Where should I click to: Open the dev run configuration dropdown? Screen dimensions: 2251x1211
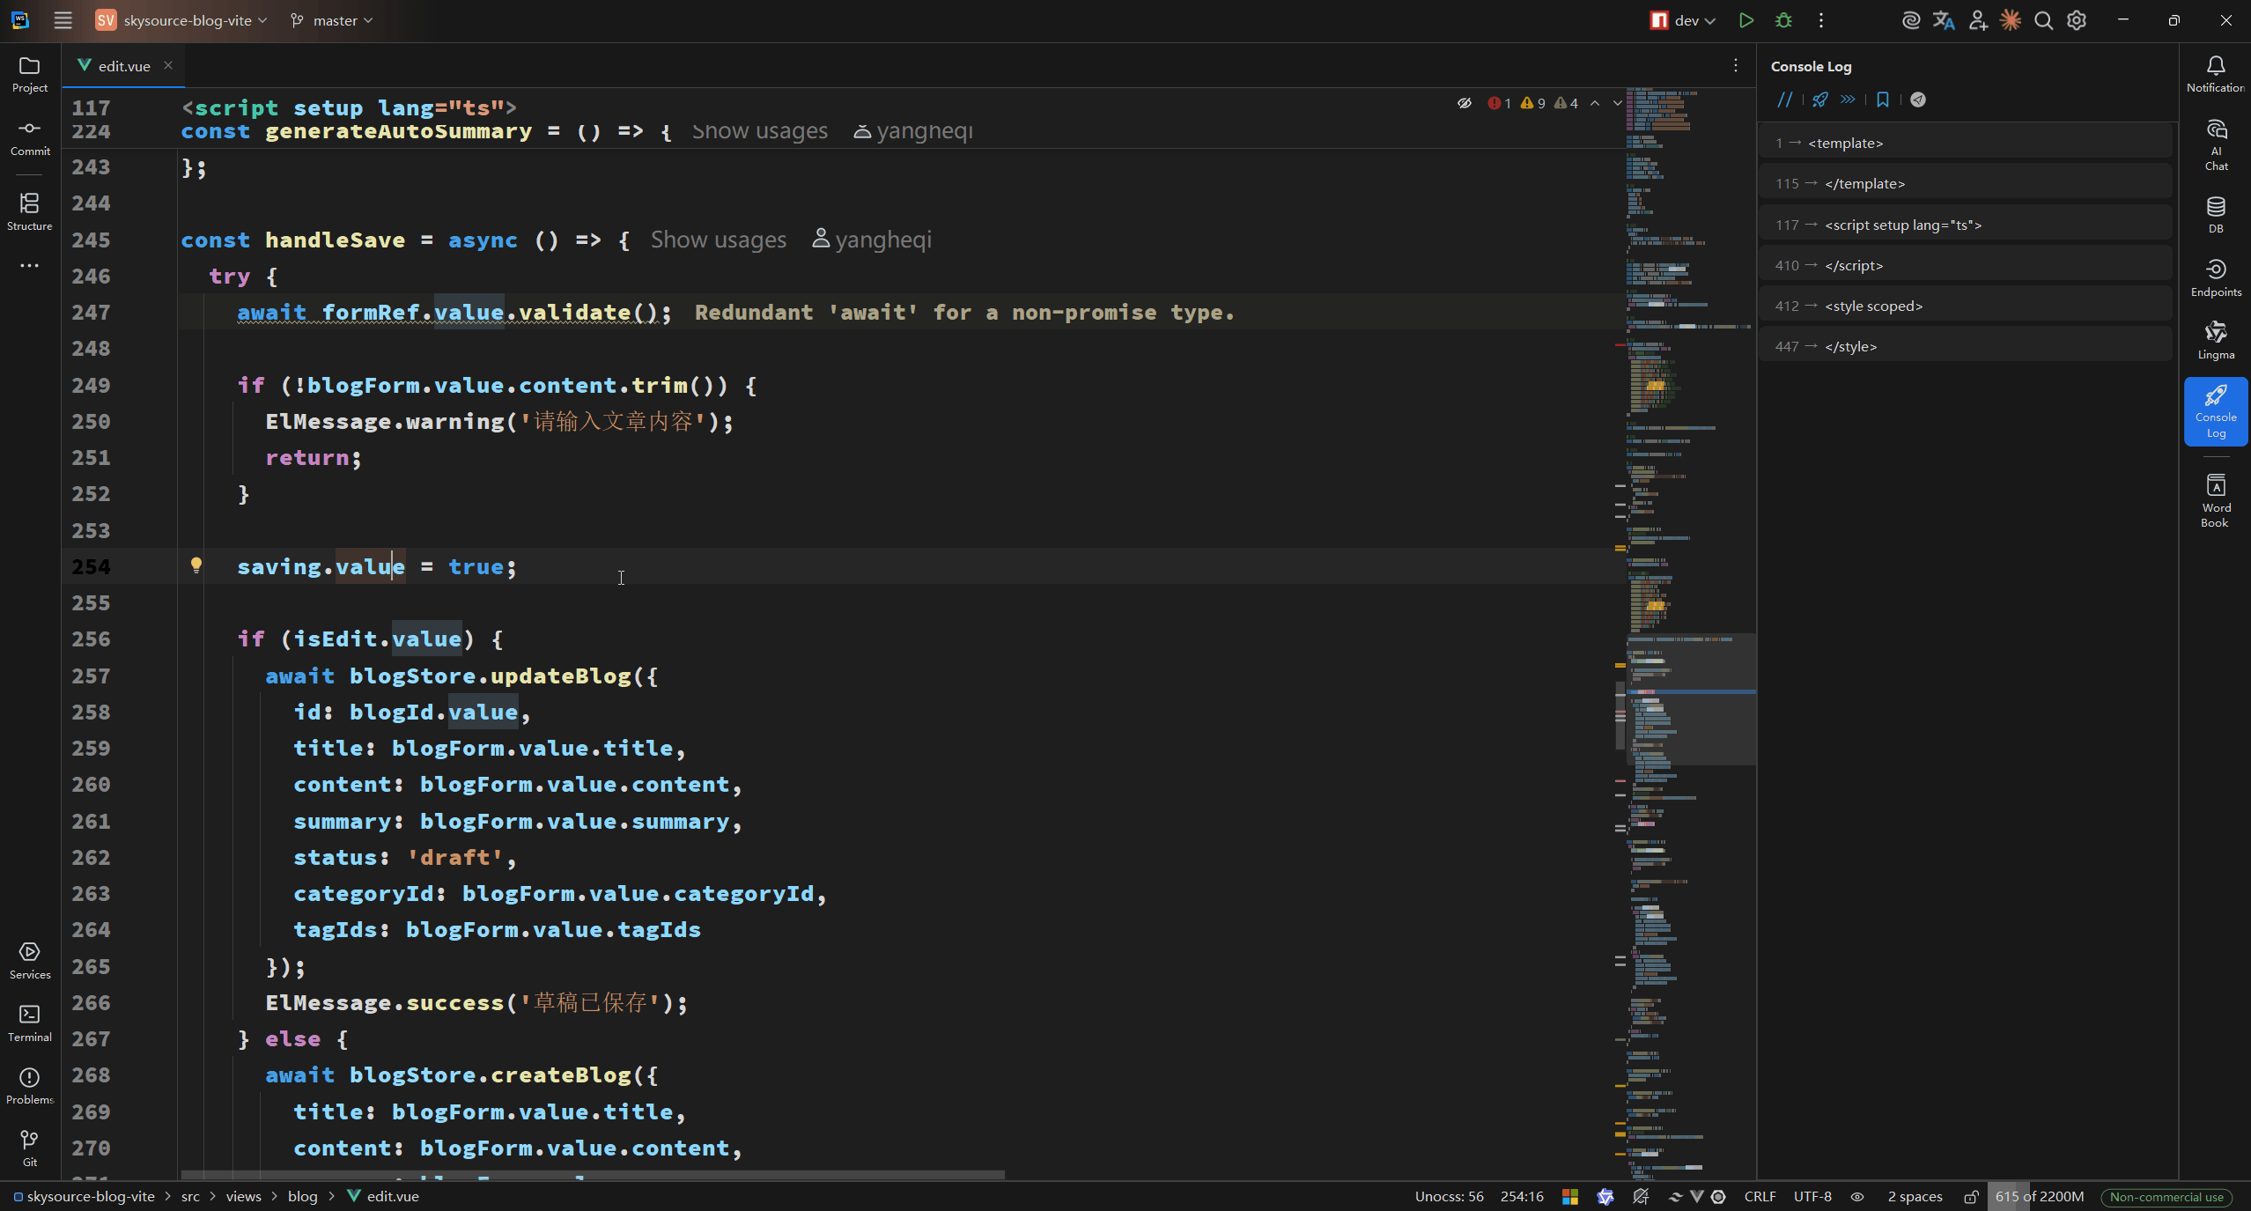click(1682, 20)
